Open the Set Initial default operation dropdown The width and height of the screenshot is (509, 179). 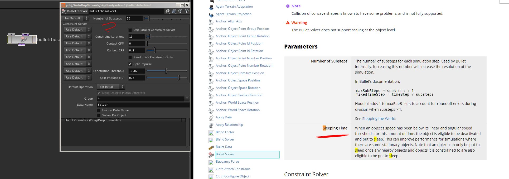coord(111,87)
